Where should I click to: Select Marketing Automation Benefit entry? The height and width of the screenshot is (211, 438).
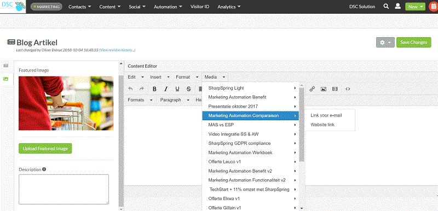coord(251,97)
